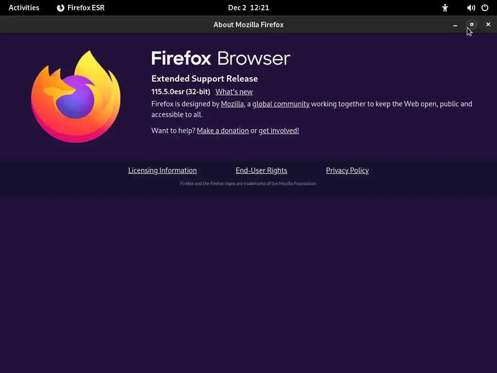Screen dimensions: 497x373
Task: Click the Firefox Browser wordmark
Action: coord(221,58)
